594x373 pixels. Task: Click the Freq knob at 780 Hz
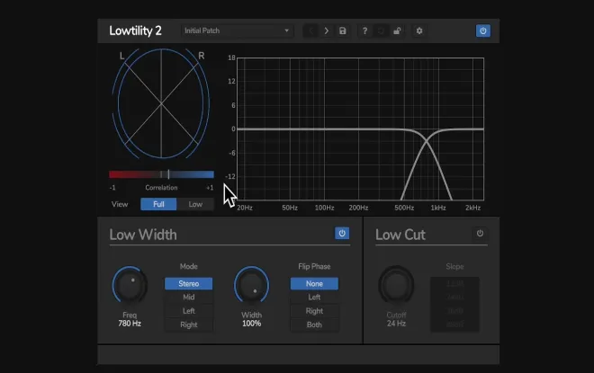click(x=130, y=285)
